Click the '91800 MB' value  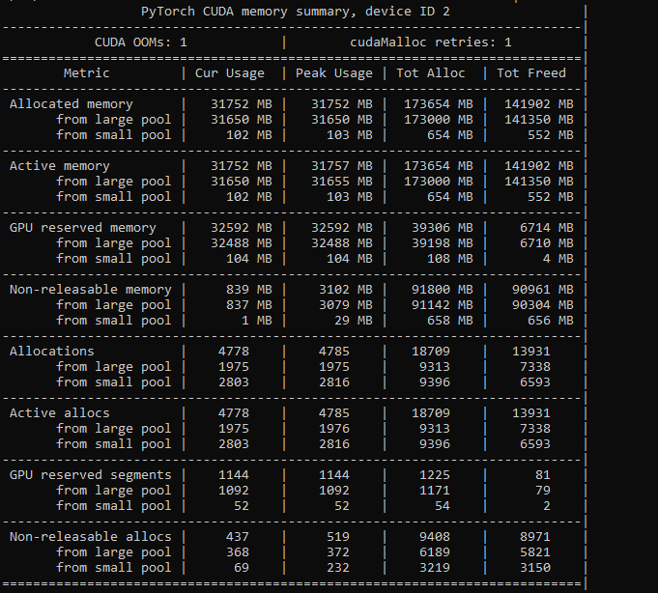[443, 290]
